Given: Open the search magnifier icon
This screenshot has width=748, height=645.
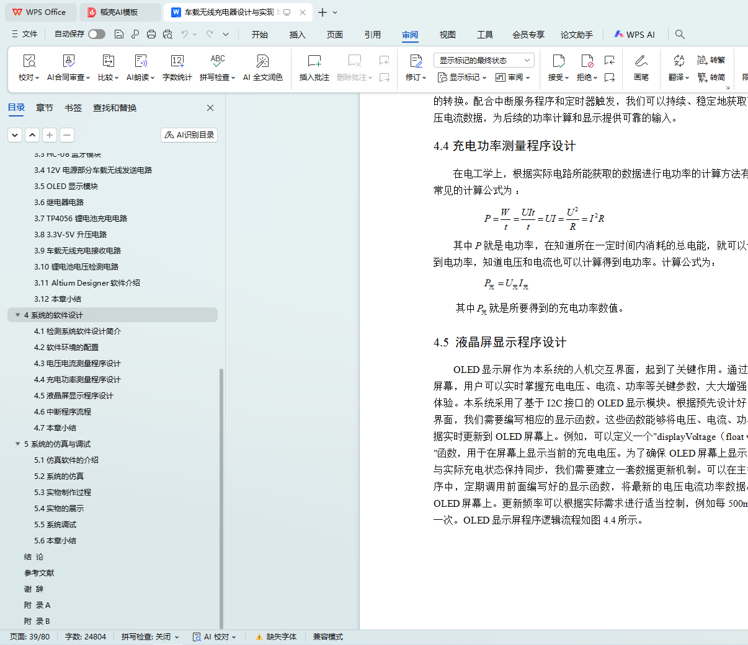Looking at the screenshot, I should [x=680, y=34].
